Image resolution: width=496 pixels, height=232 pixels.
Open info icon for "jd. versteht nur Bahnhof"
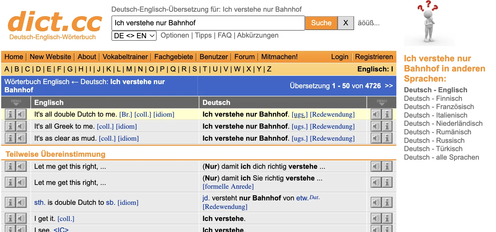(387, 202)
